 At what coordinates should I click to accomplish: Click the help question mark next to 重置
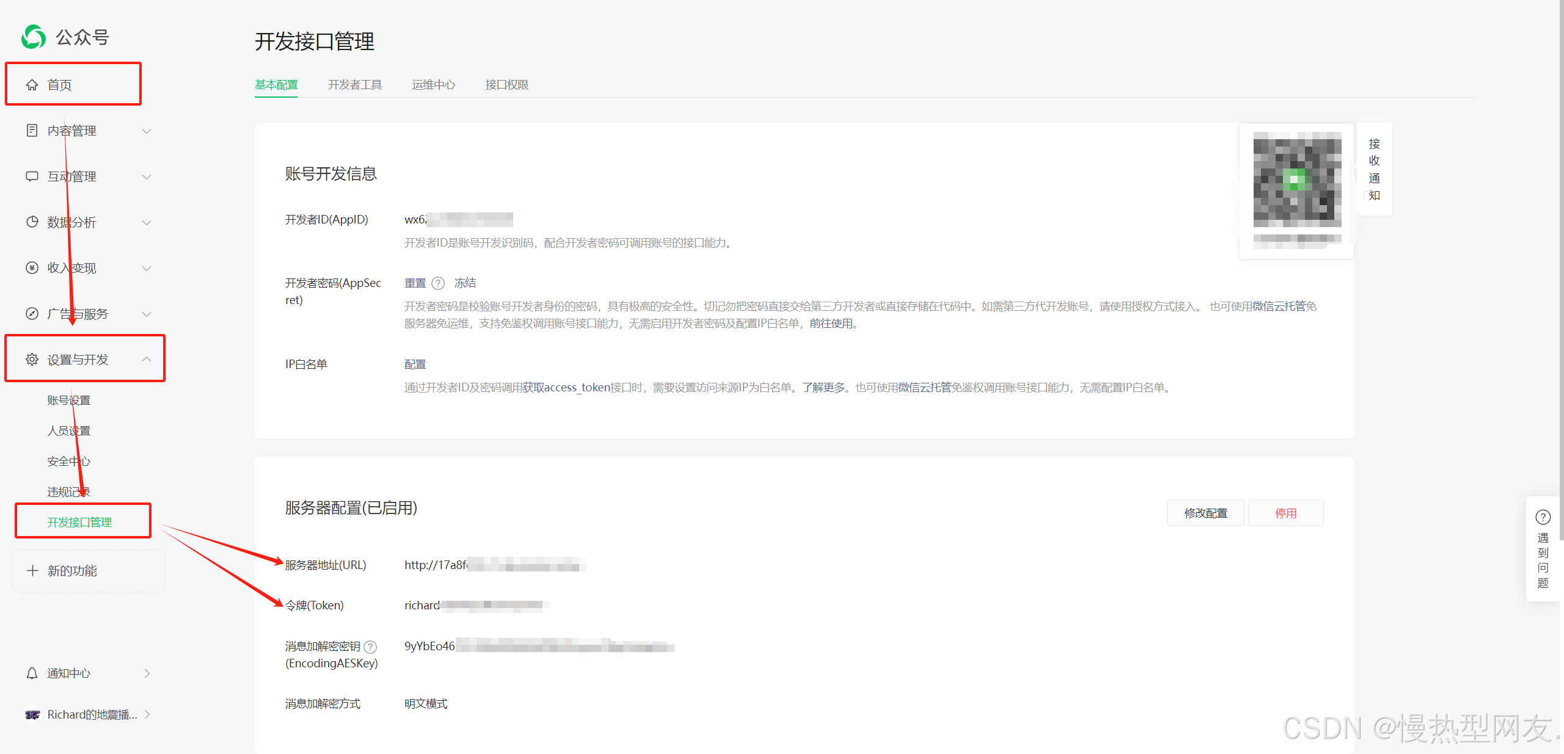438,283
